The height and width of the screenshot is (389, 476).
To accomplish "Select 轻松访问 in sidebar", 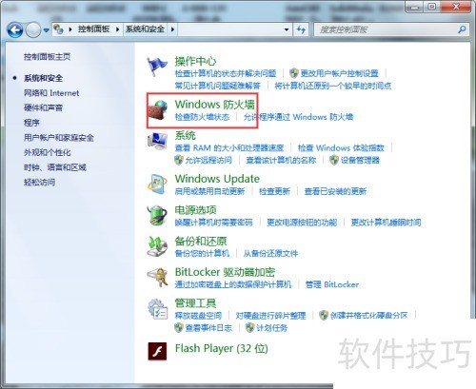I will [40, 183].
